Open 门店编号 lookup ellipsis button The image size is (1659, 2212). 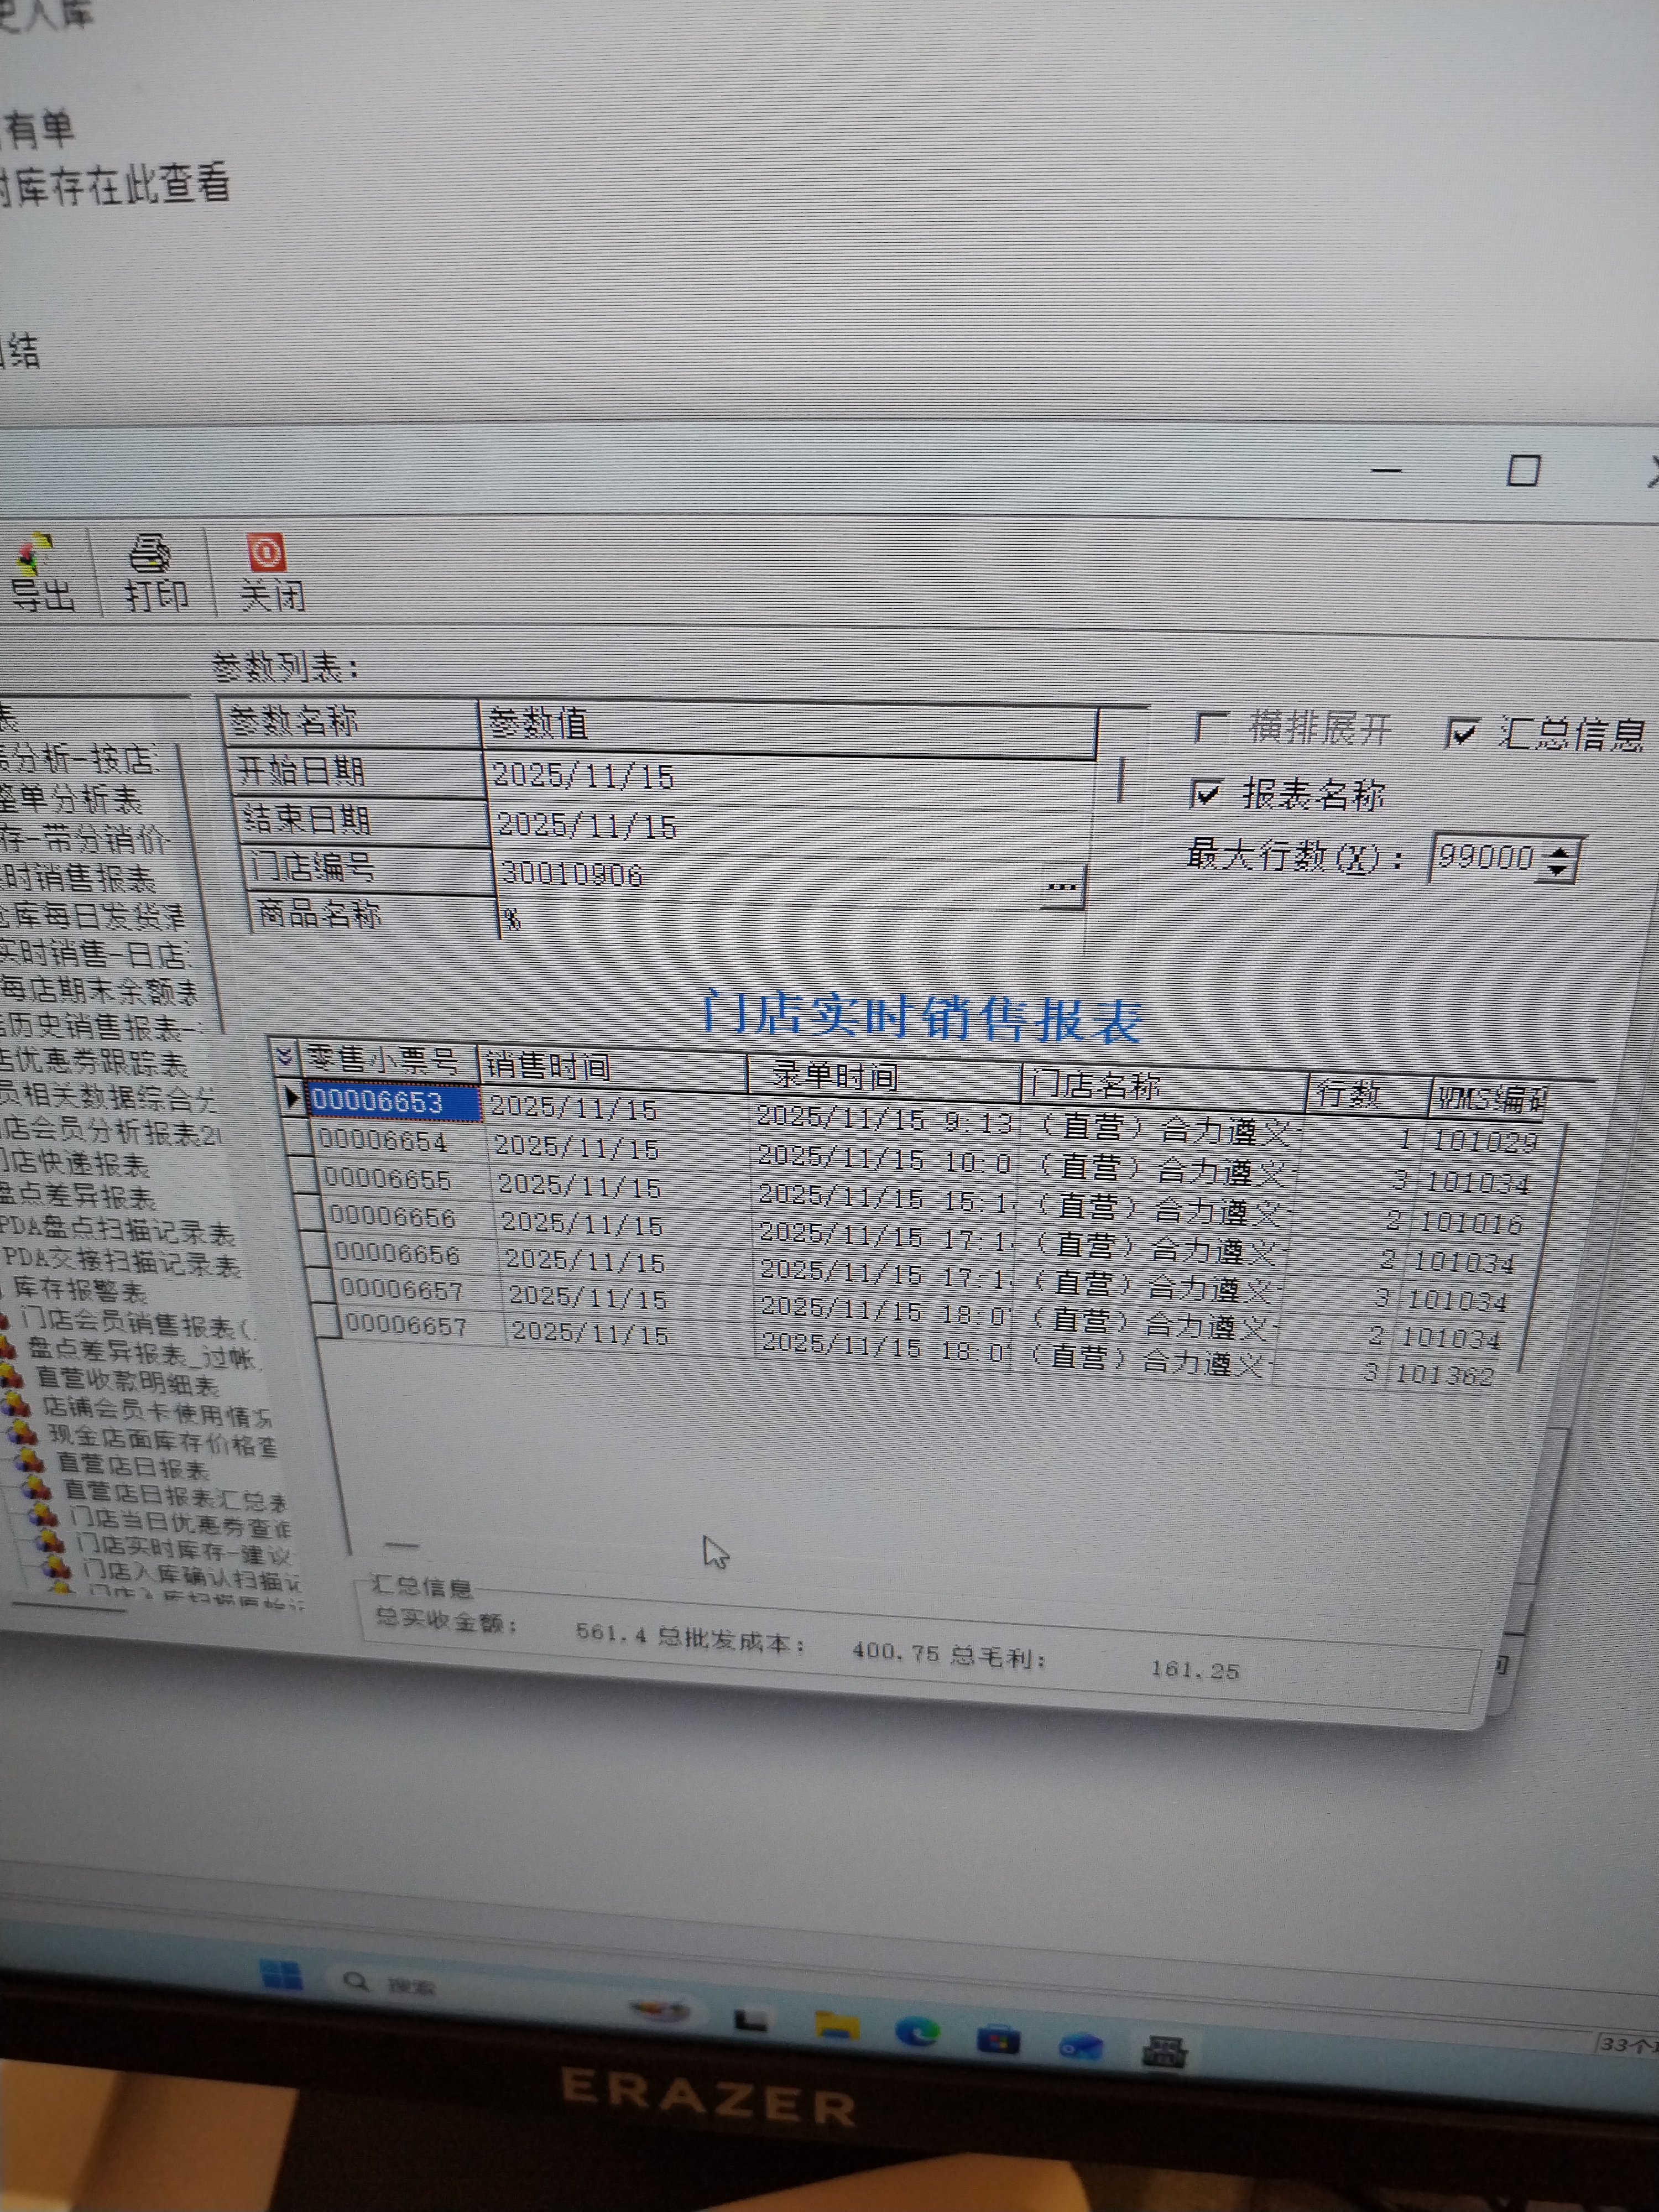point(1062,886)
